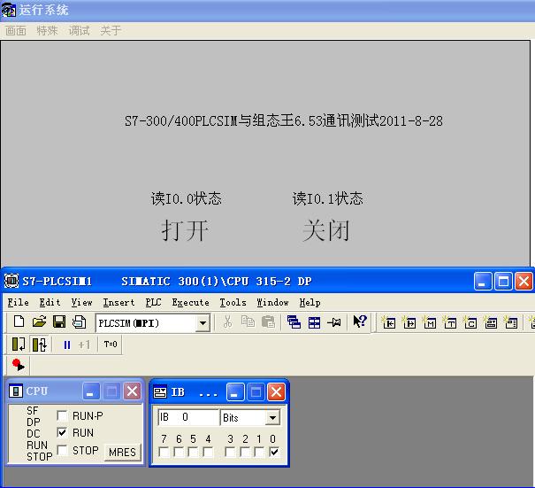The image size is (535, 488).
Task: Open the 特殊 menu in 运行系统 window
Action: click(x=47, y=31)
